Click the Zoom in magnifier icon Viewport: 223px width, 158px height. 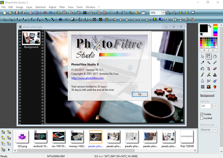pos(169,13)
